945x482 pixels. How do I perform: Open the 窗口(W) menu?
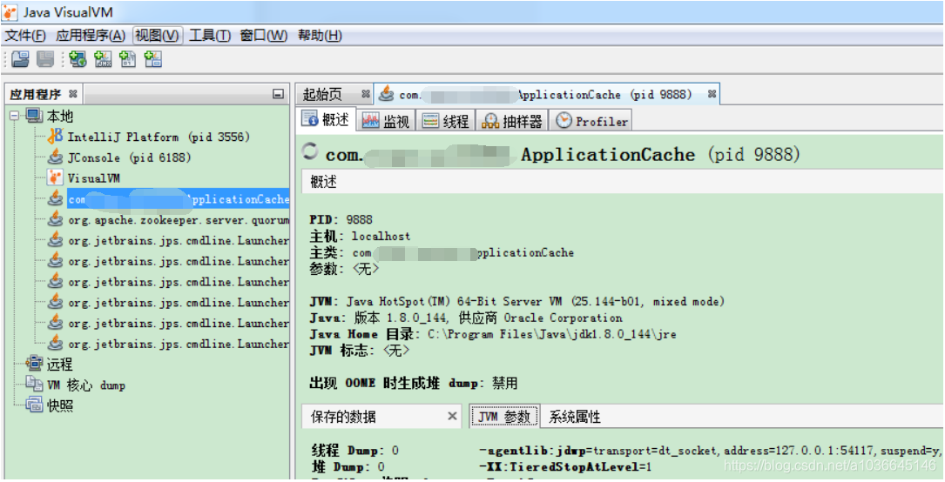pos(263,36)
